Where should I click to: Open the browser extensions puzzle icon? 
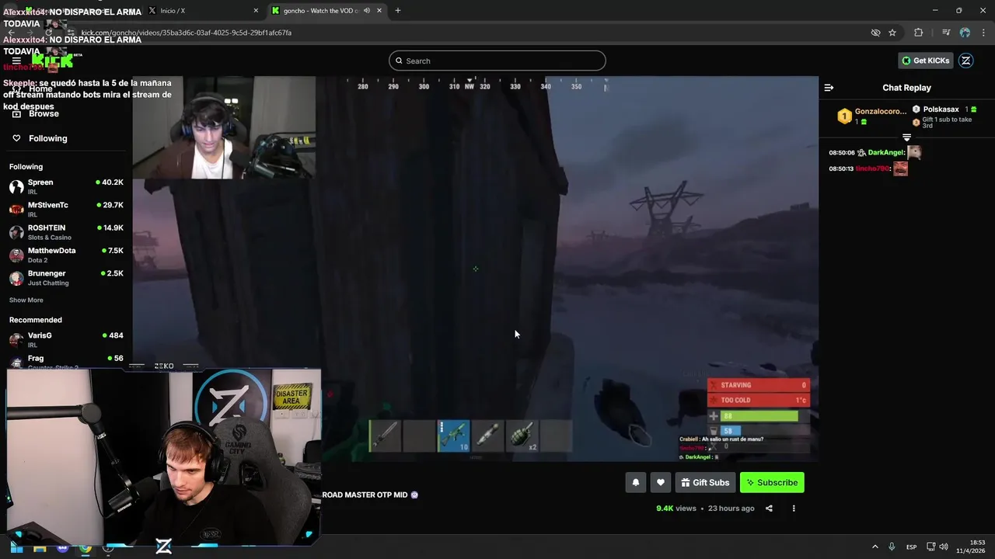pyautogui.click(x=918, y=33)
